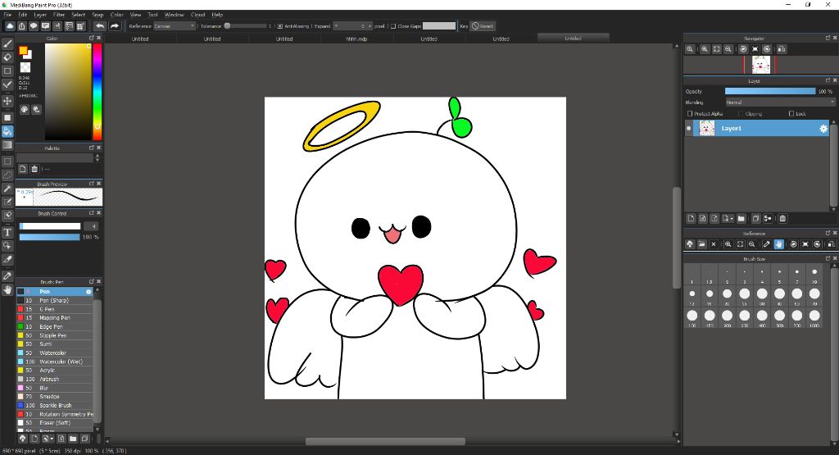The height and width of the screenshot is (455, 839).
Task: Select the Lasso tool
Action: tap(7, 175)
